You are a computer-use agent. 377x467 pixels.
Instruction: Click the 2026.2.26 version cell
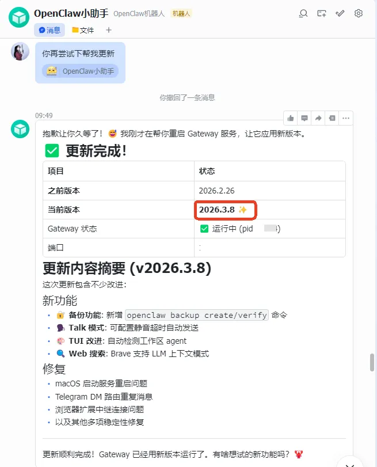click(270, 191)
